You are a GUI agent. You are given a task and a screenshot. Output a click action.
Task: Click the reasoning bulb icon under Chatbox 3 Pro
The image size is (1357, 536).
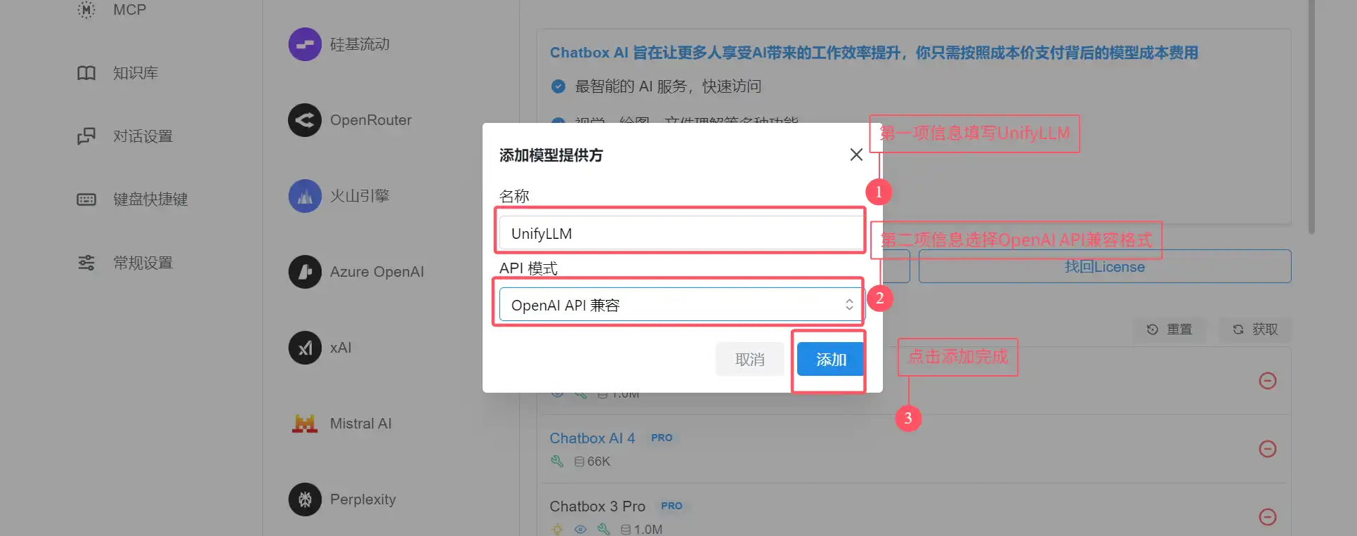pos(557,530)
